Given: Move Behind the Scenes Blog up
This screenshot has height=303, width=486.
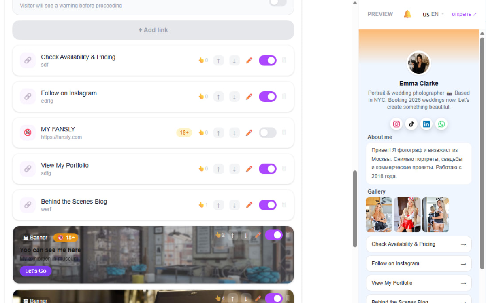Looking at the screenshot, I should coord(218,205).
